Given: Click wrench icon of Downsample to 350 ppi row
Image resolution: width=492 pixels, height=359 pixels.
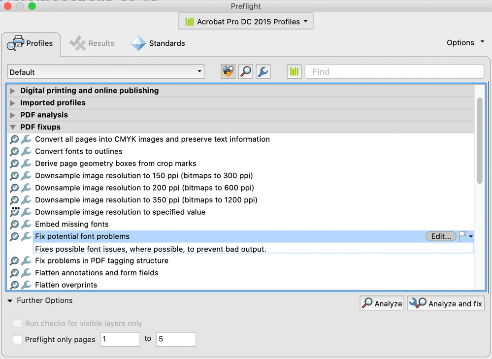Looking at the screenshot, I should coord(27,200).
